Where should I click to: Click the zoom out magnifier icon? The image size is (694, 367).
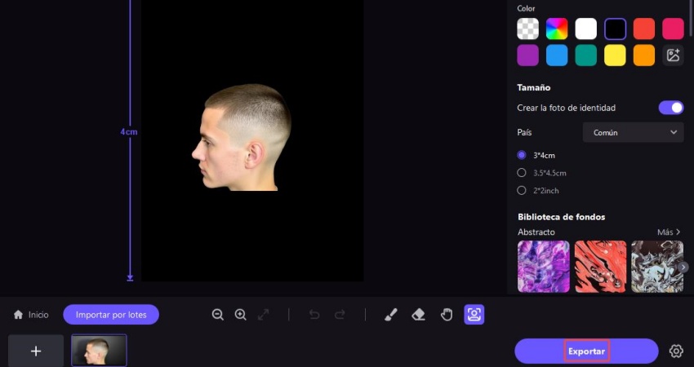pos(218,315)
